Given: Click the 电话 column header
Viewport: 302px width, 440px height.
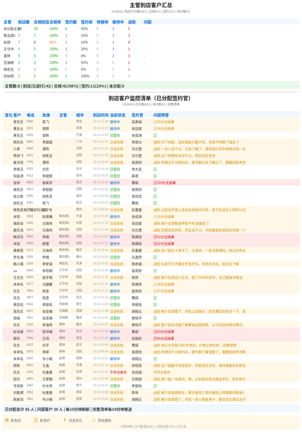Looking at the screenshot, I should pos(31,115).
